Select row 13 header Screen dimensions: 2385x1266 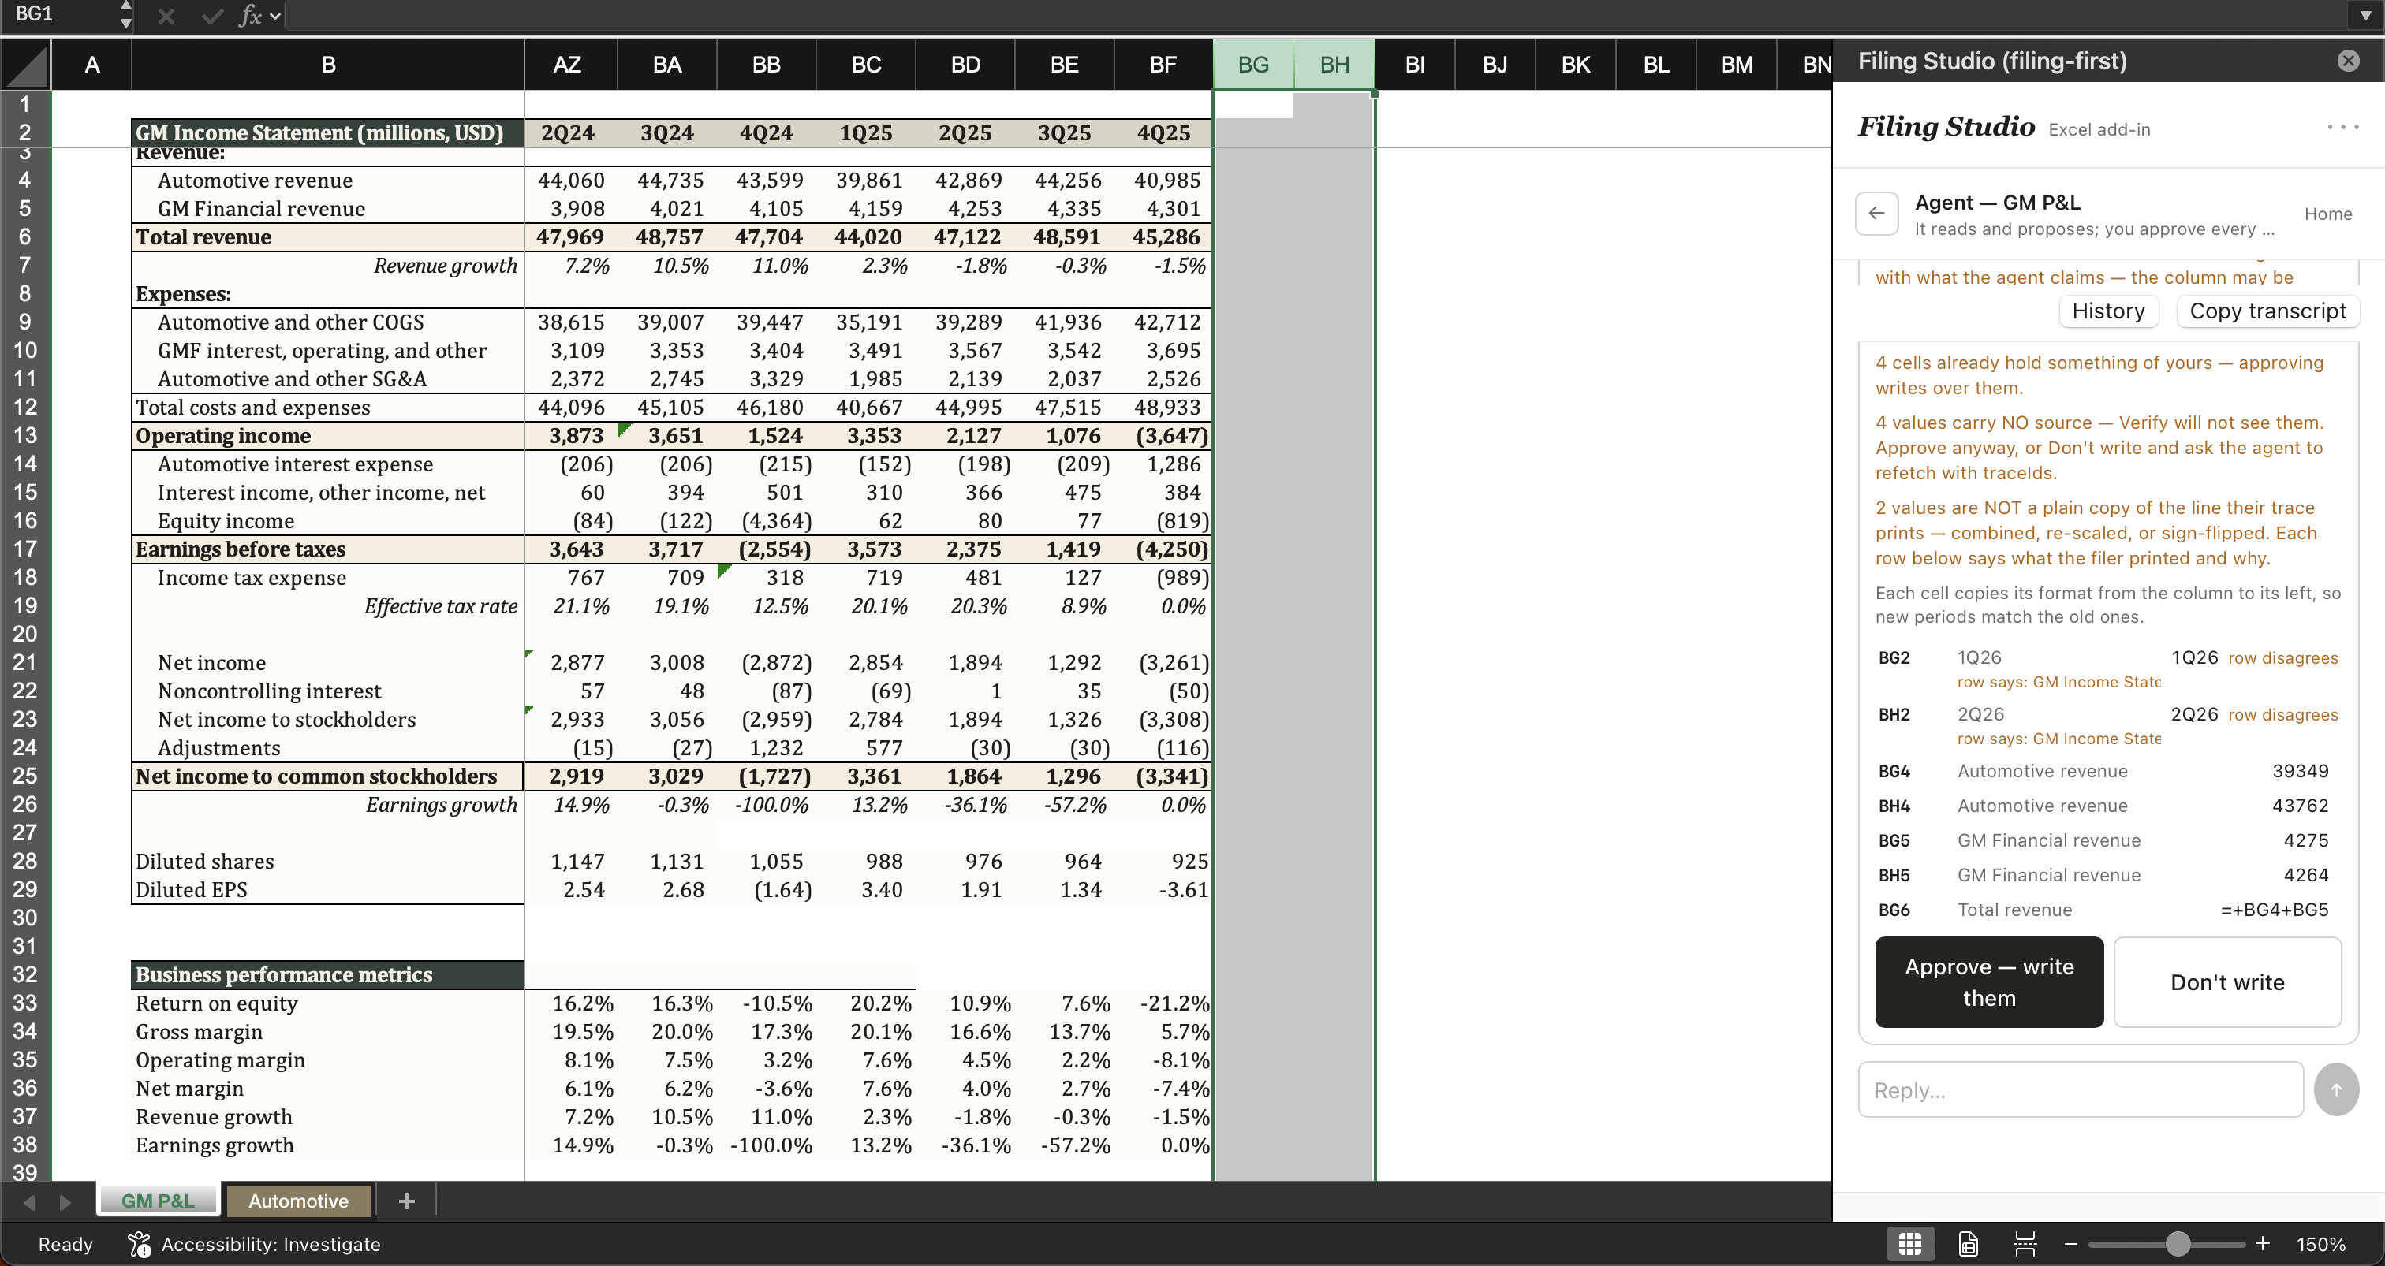25,435
